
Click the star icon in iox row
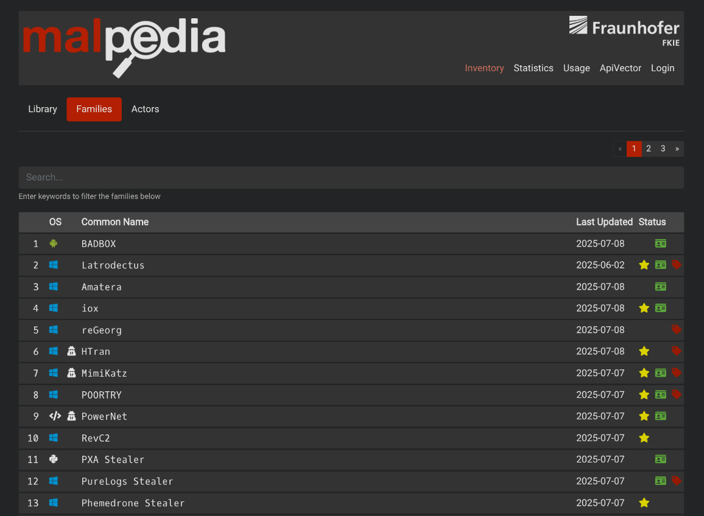(x=644, y=309)
